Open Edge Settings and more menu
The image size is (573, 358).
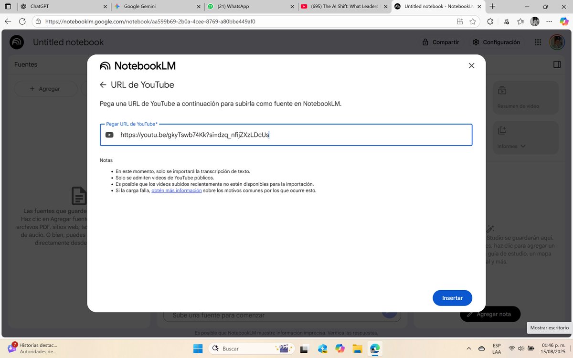(549, 21)
